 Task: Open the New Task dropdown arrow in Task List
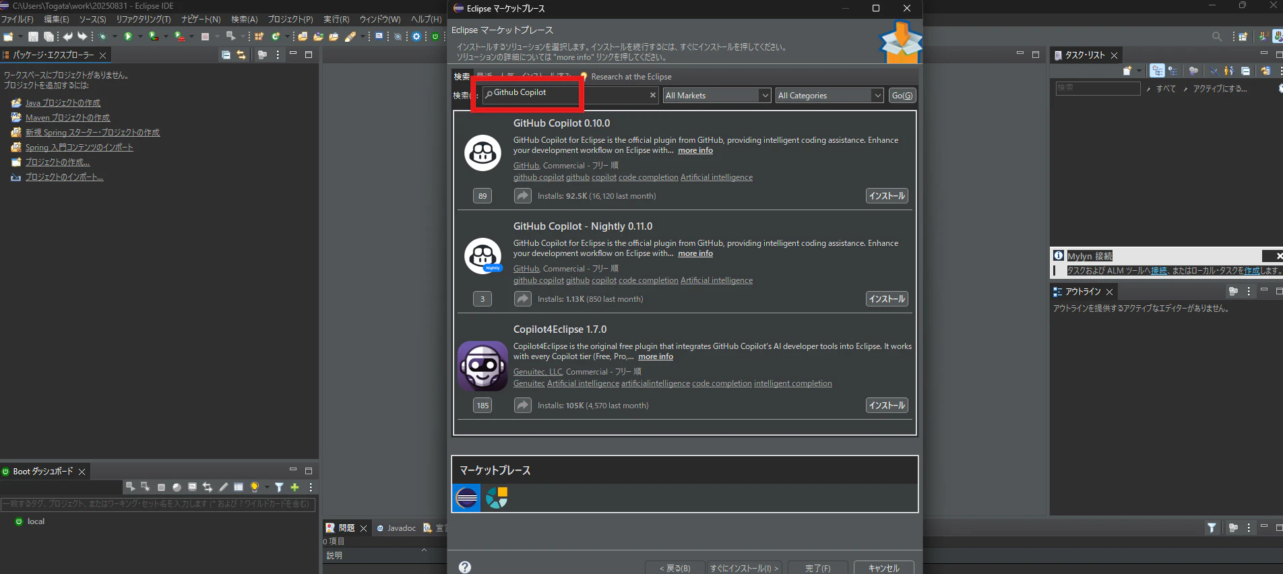(x=1139, y=71)
